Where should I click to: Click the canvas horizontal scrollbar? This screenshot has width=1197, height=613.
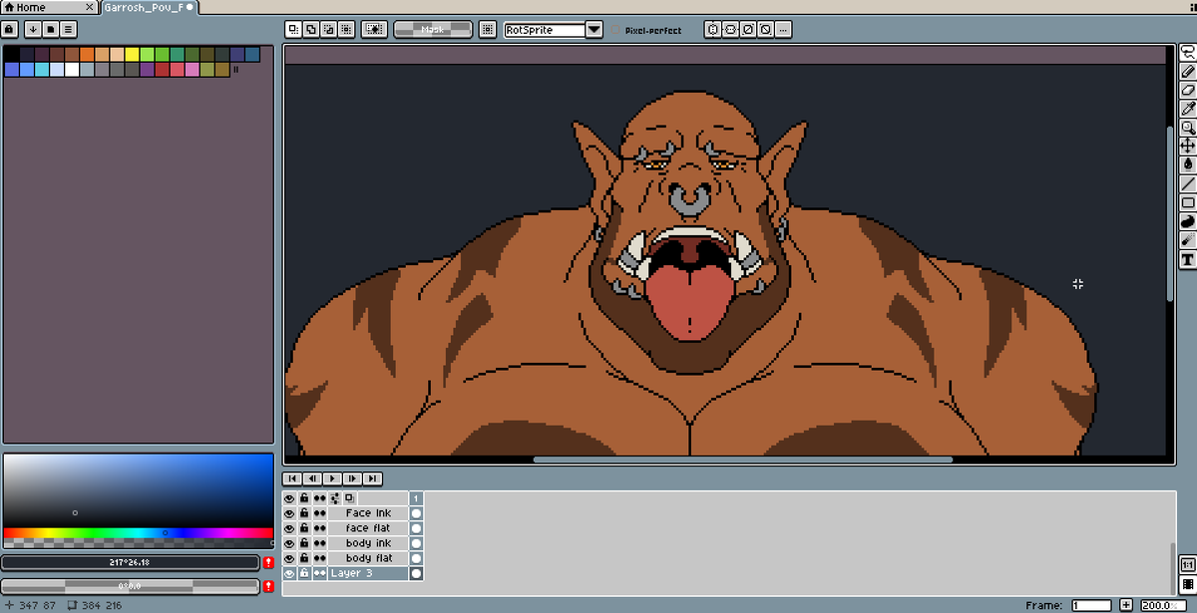[x=743, y=460]
